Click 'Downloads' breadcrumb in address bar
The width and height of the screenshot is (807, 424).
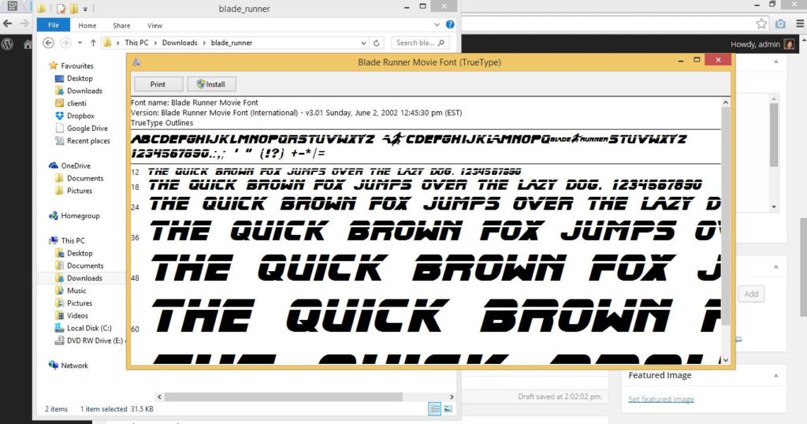pyautogui.click(x=180, y=43)
